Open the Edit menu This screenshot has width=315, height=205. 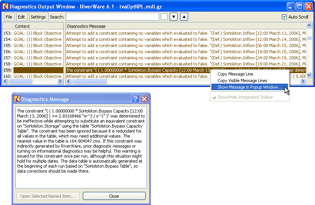coord(21,17)
